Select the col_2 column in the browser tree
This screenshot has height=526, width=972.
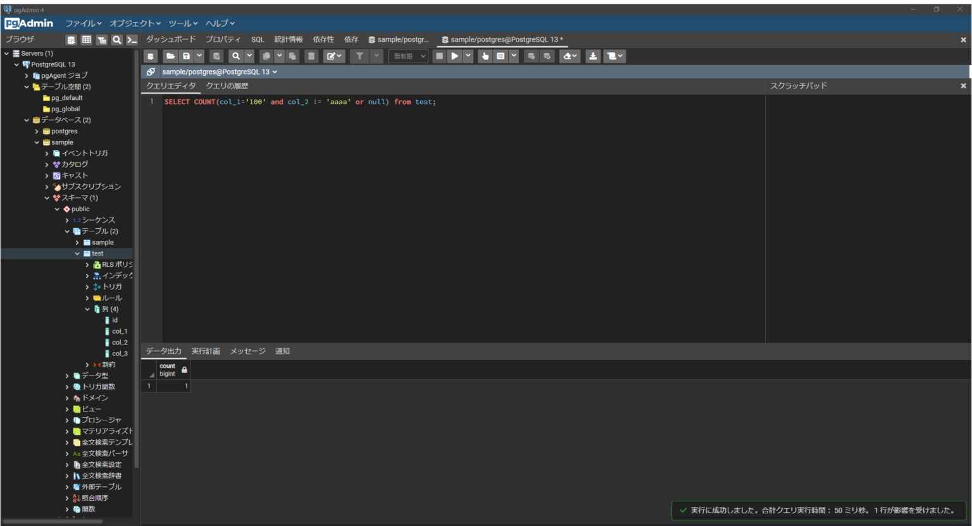click(120, 342)
